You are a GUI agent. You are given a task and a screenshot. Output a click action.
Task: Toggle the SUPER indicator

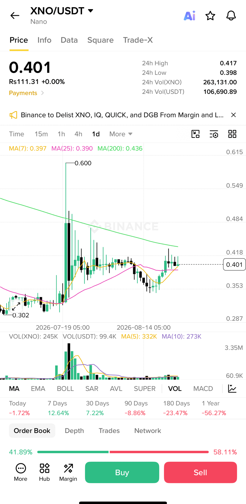[x=145, y=389]
